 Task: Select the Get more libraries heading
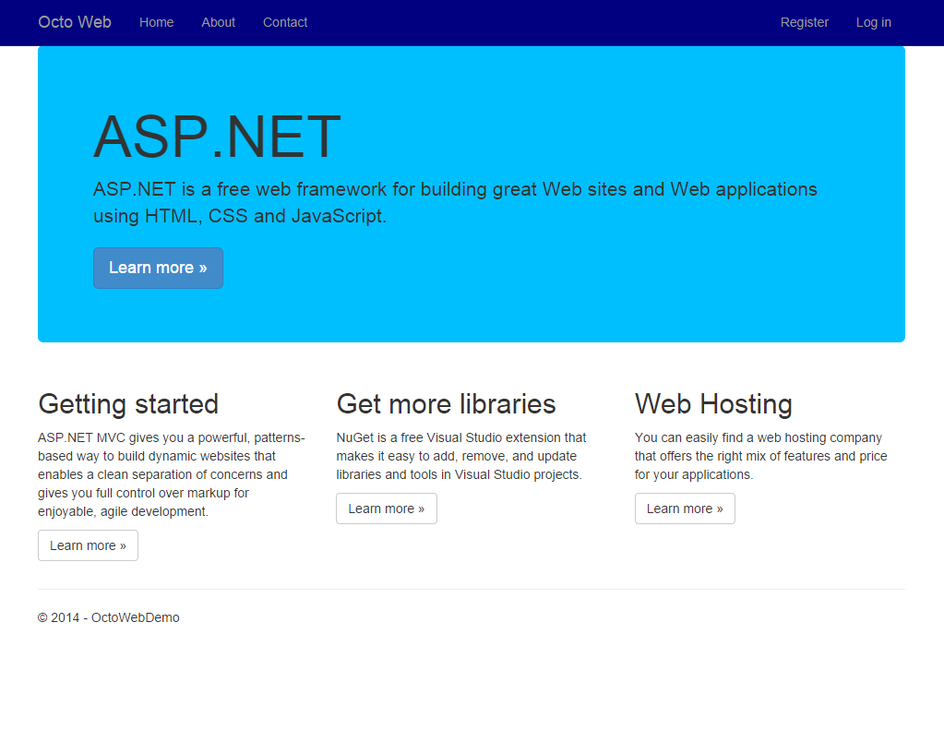point(446,404)
